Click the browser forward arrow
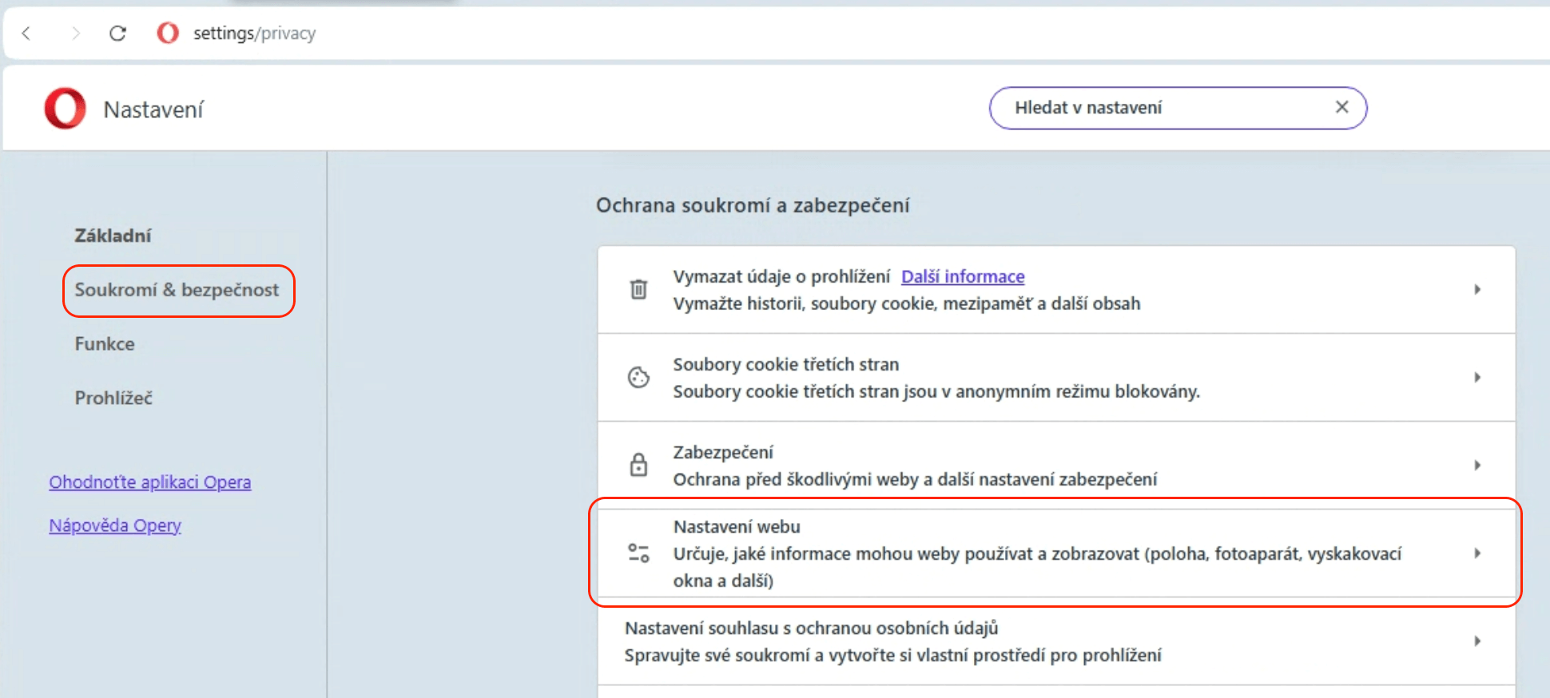 coord(75,33)
